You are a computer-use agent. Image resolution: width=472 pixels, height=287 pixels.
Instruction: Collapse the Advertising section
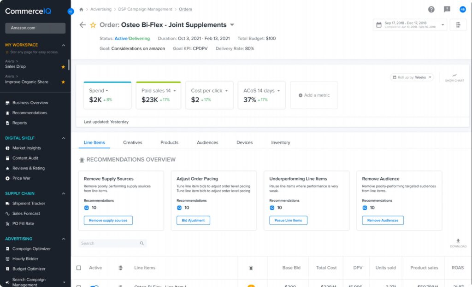64,239
